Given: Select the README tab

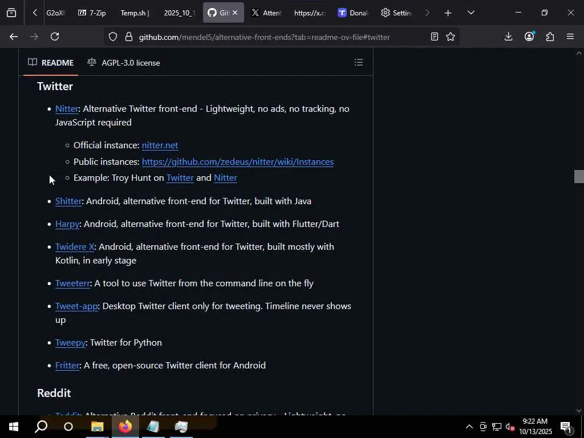Looking at the screenshot, I should (x=51, y=63).
